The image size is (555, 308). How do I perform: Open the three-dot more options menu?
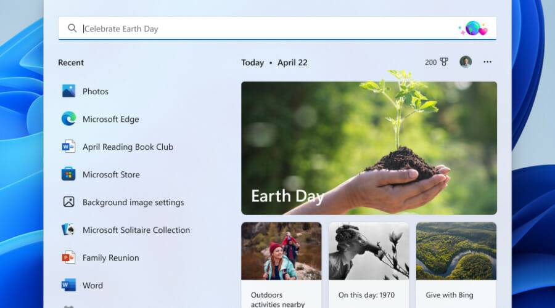point(488,62)
